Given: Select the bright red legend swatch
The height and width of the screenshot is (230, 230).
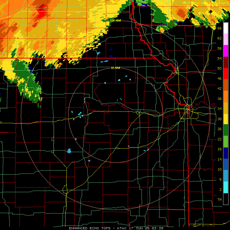Looking at the screenshot, I should (226, 74).
